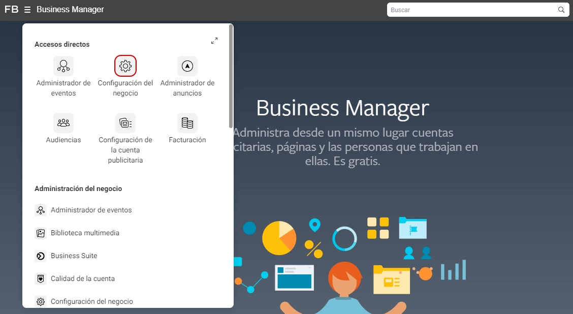
Task: Open Business Suite from the menu
Action: pos(74,256)
